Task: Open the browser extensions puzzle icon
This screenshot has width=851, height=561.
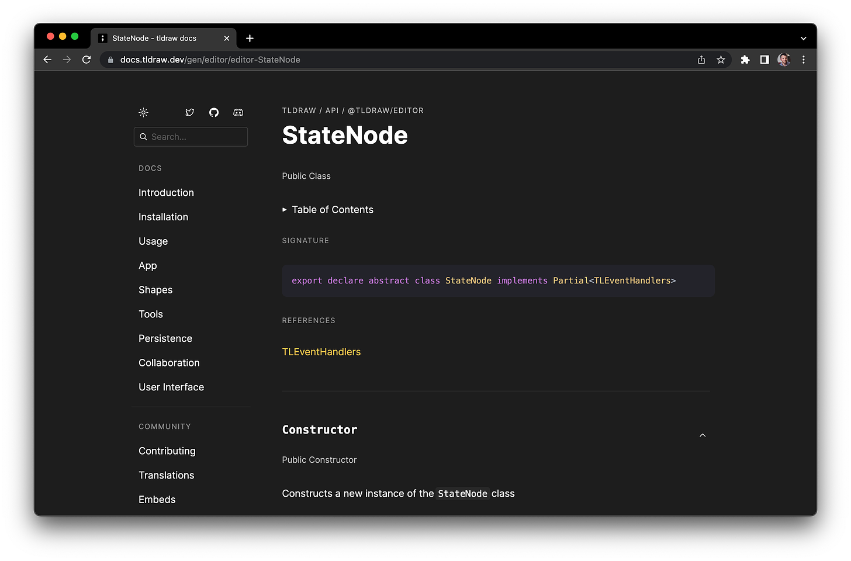Action: coord(745,60)
